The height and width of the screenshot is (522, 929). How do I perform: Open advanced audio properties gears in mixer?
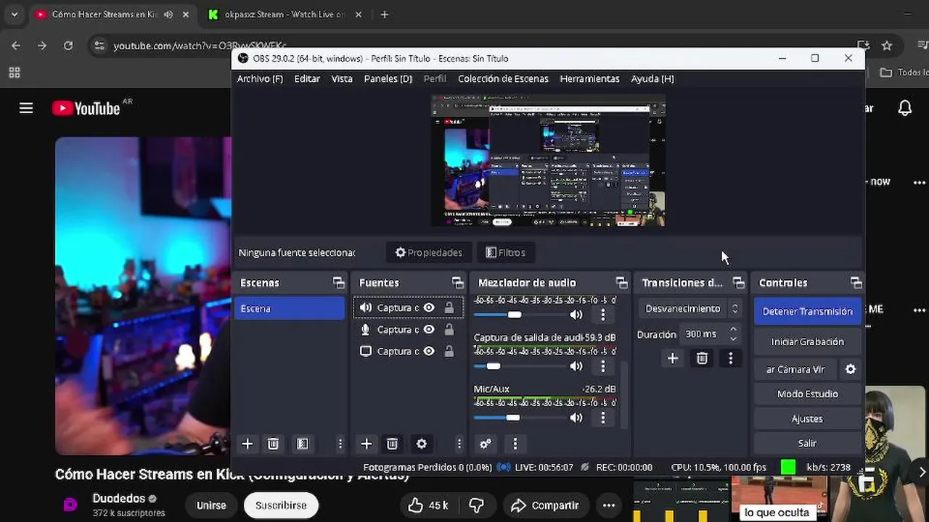click(486, 444)
